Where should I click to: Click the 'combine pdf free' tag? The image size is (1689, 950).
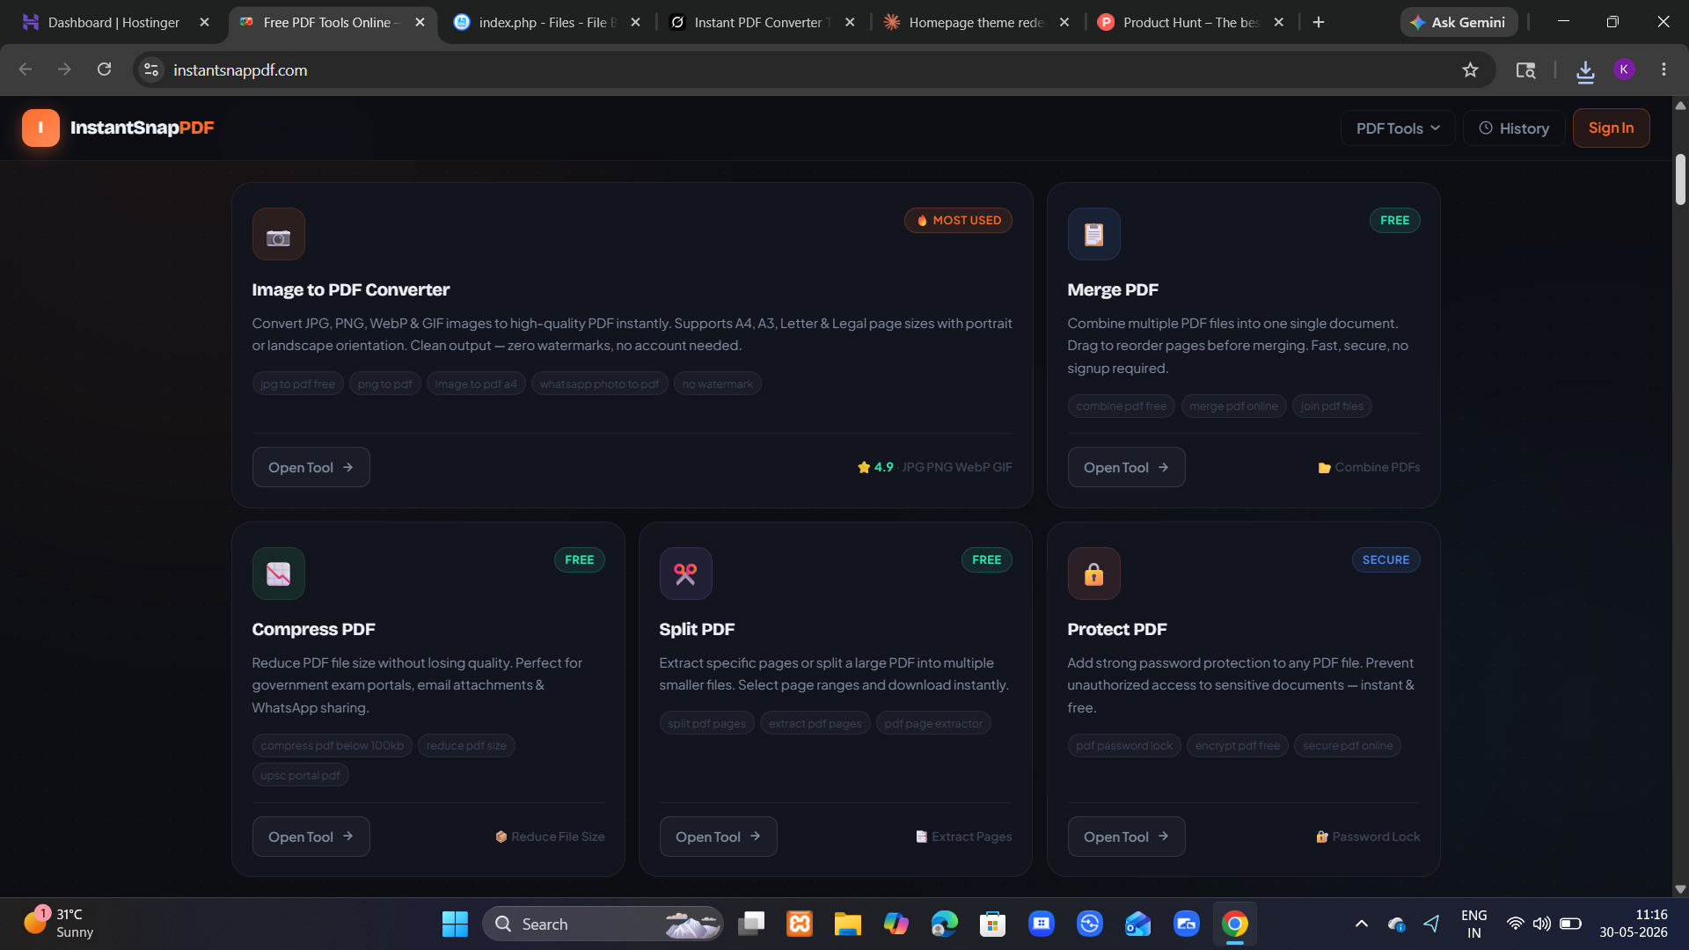coord(1121,406)
